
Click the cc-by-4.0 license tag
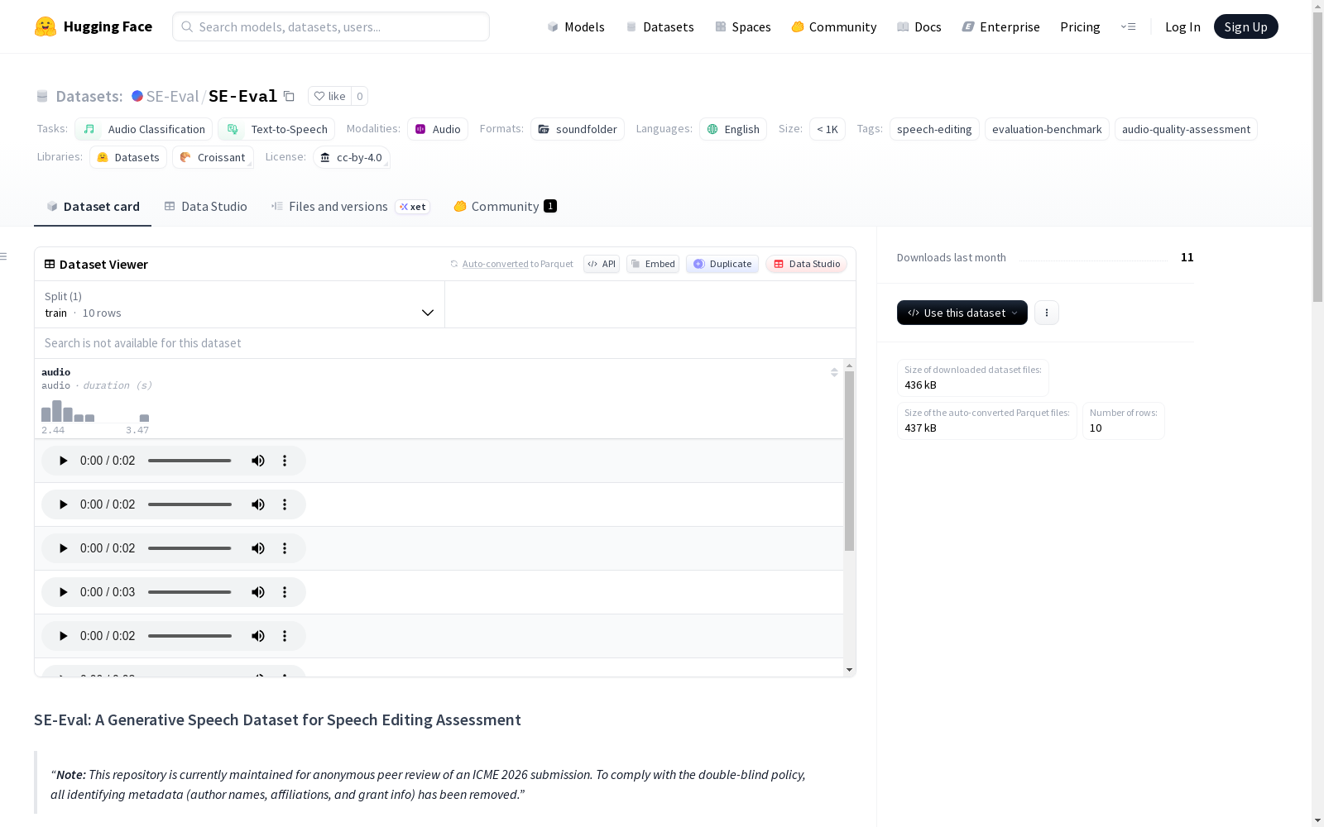tap(352, 157)
